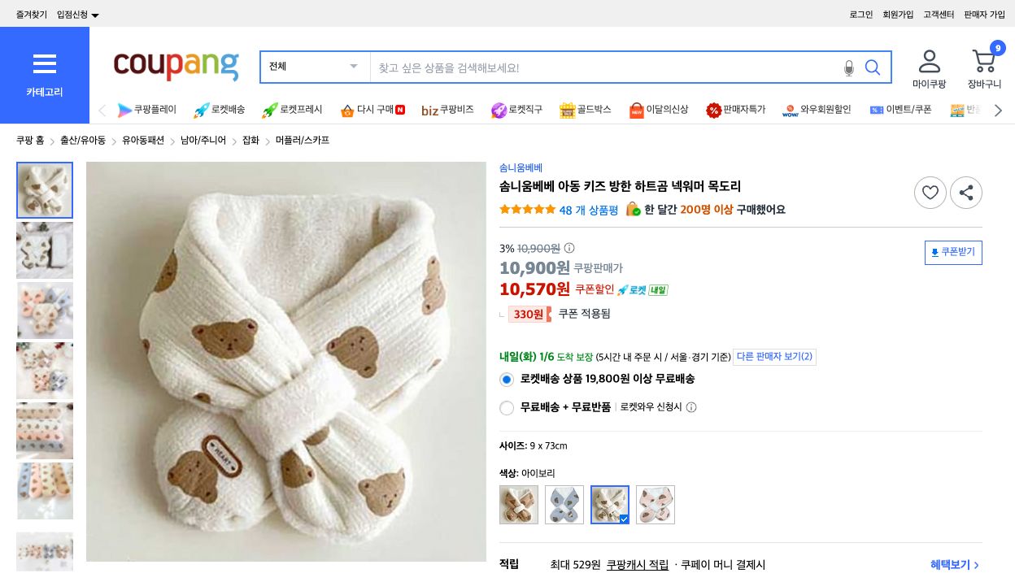
Task: Expand more categories with the right chevron
Action: [x=998, y=110]
